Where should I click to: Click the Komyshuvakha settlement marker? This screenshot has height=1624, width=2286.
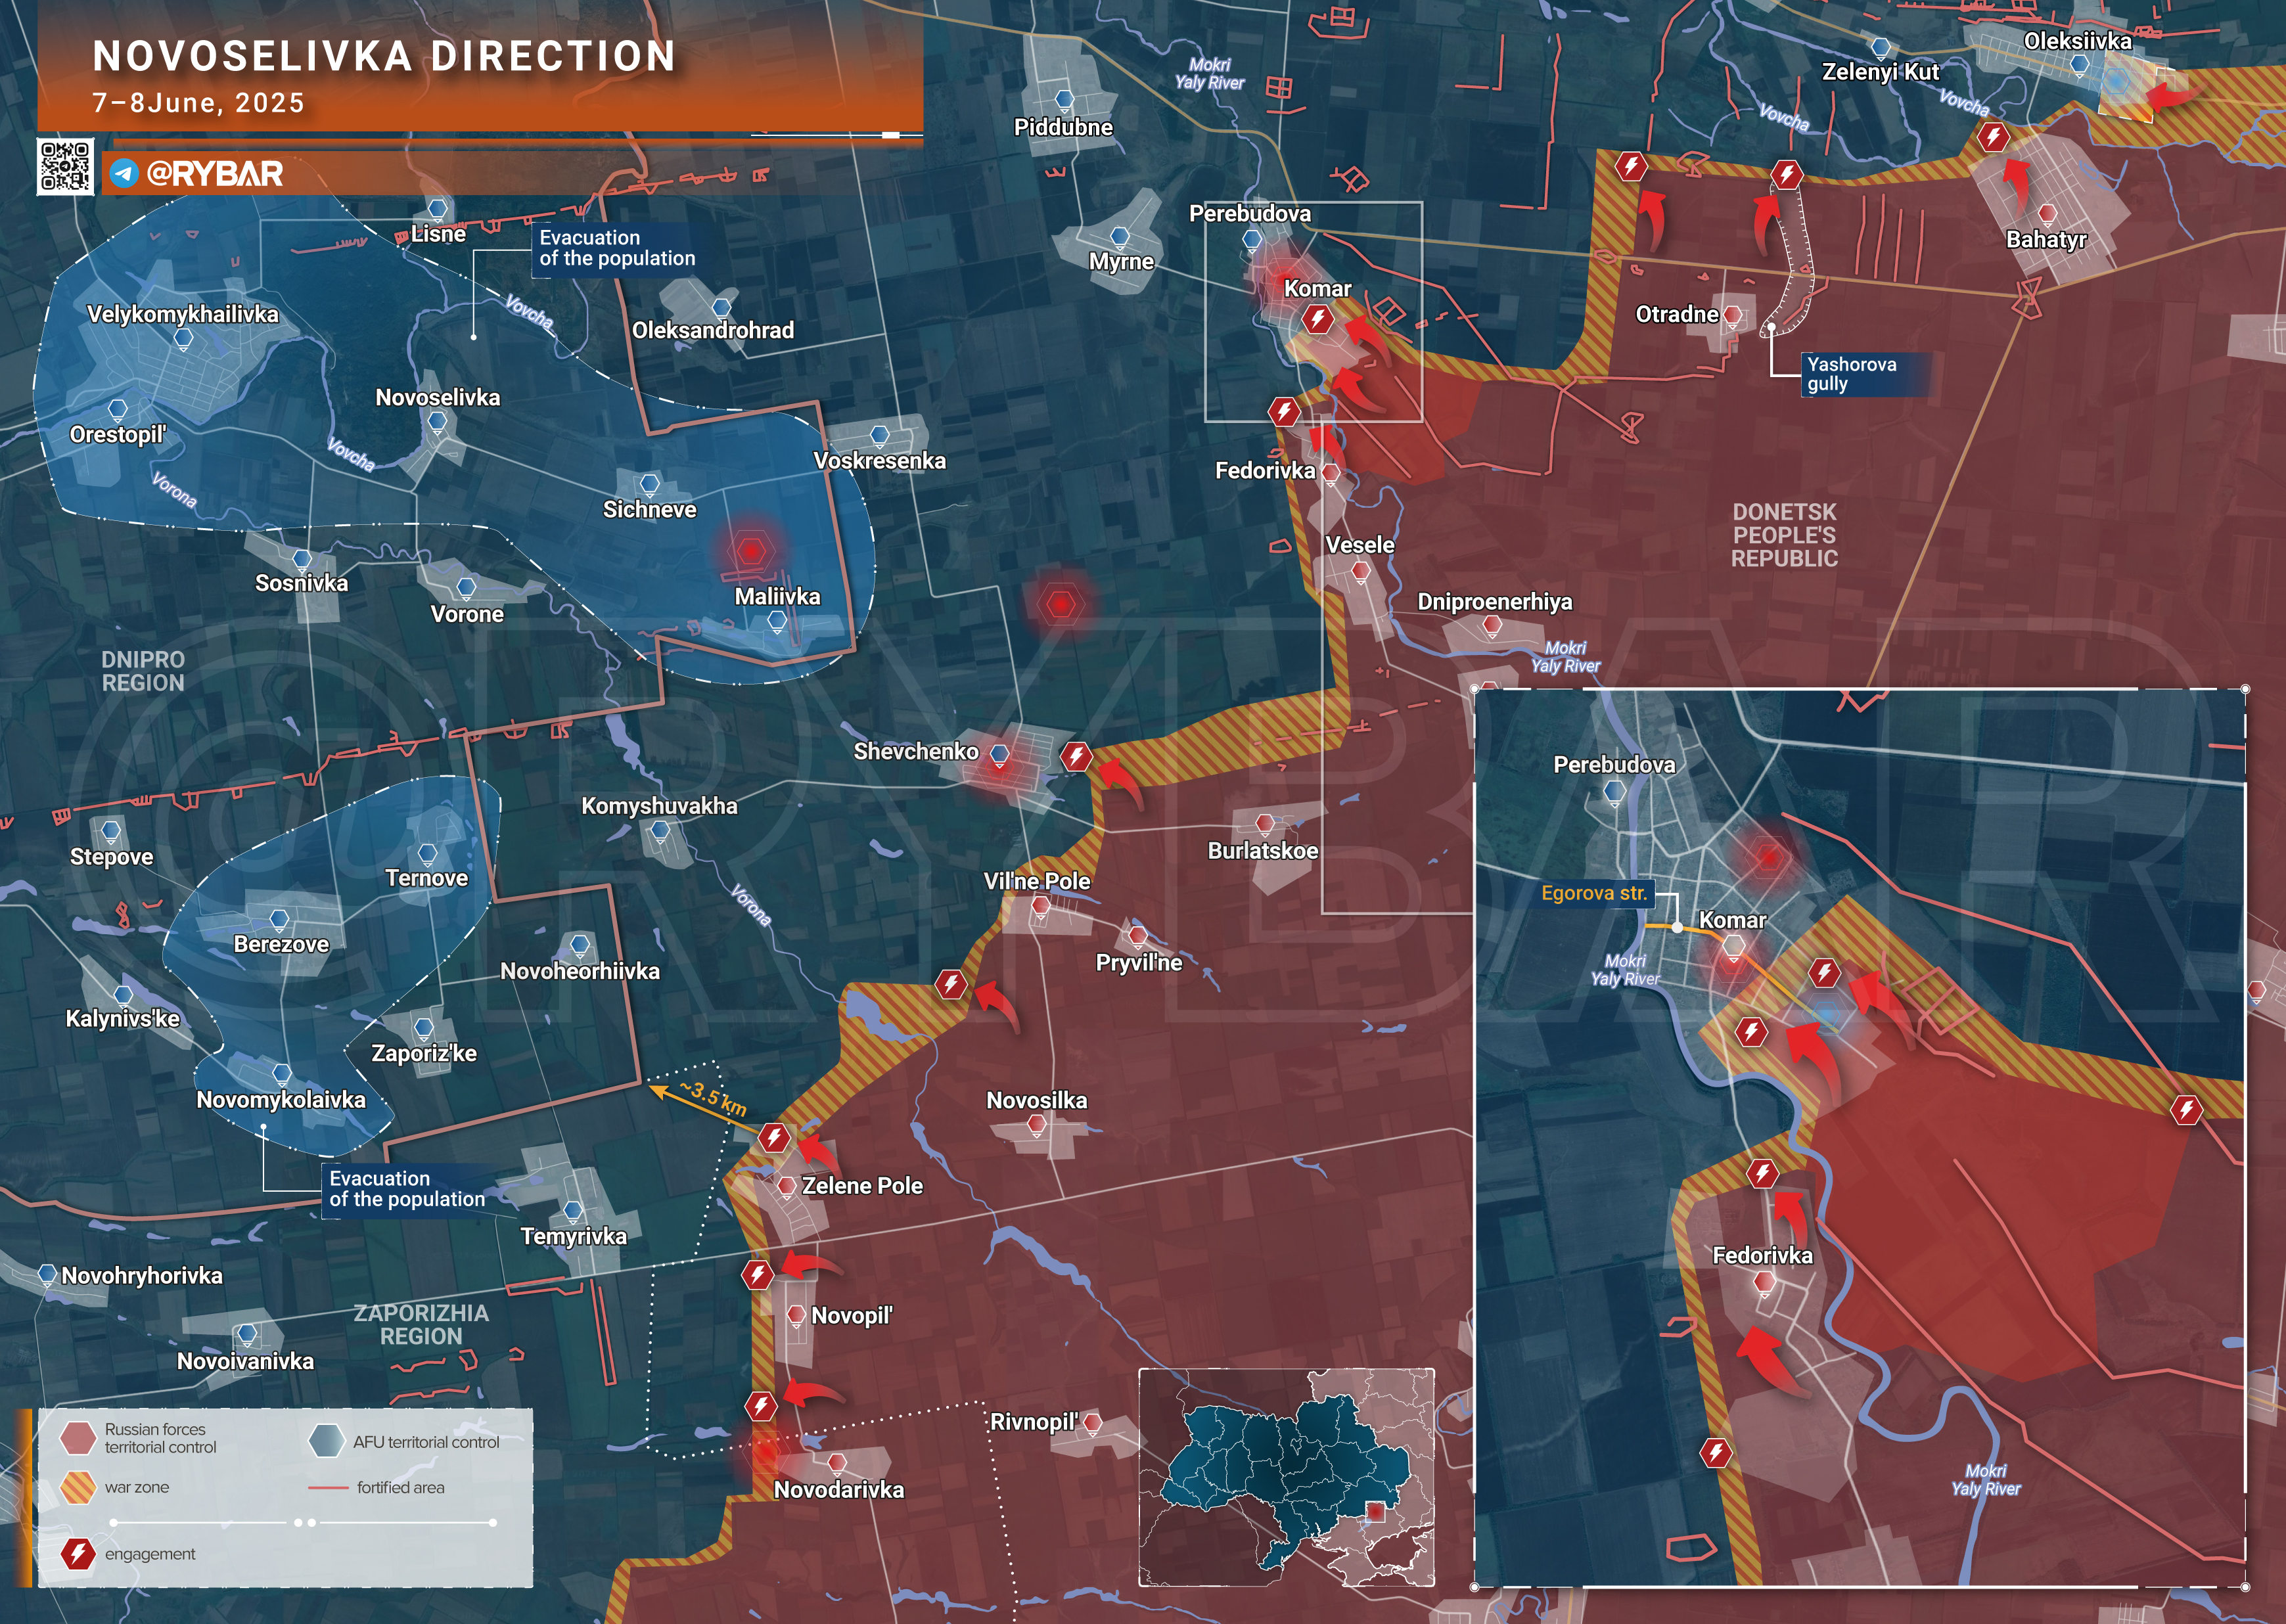[x=660, y=832]
